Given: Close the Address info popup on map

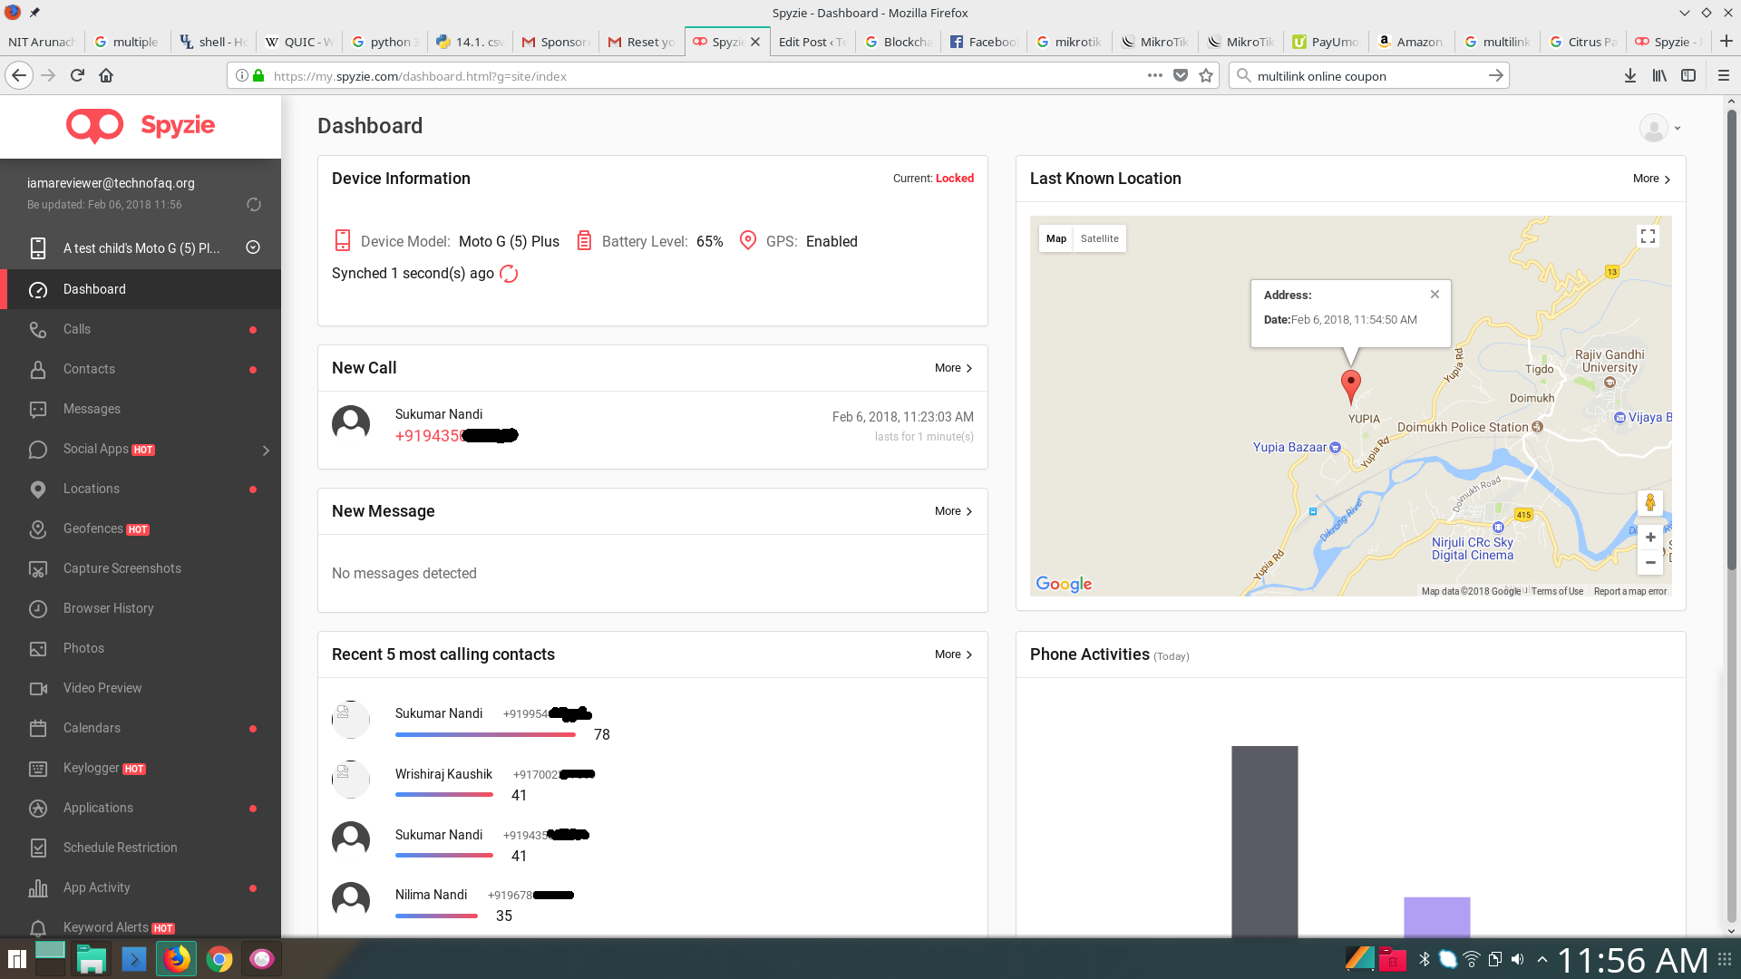Looking at the screenshot, I should pos(1435,295).
